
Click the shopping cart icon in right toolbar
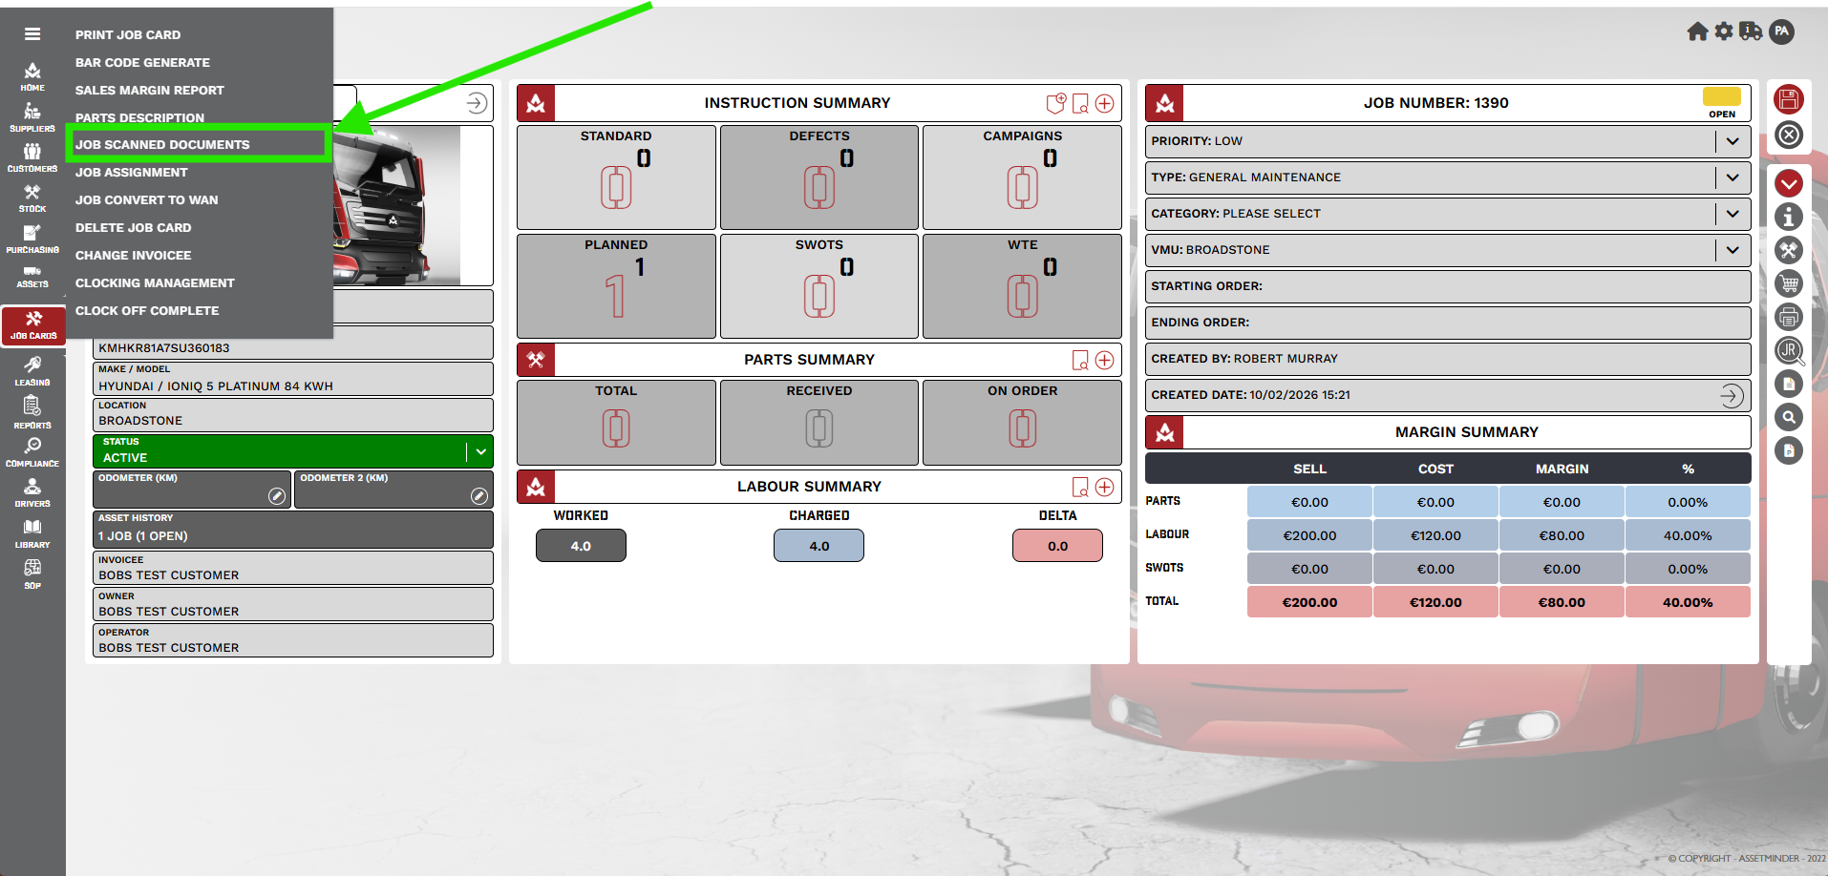point(1788,283)
